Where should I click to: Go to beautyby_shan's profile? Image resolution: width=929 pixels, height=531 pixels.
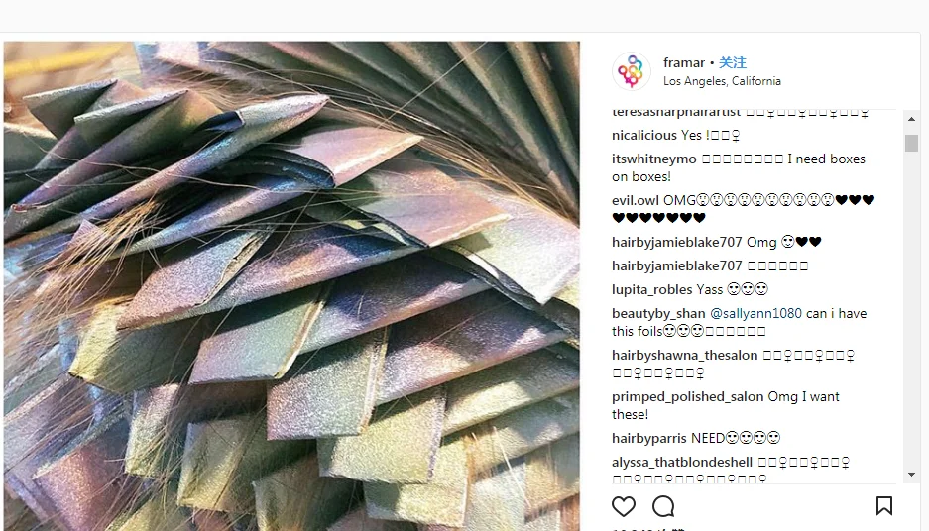(x=658, y=313)
